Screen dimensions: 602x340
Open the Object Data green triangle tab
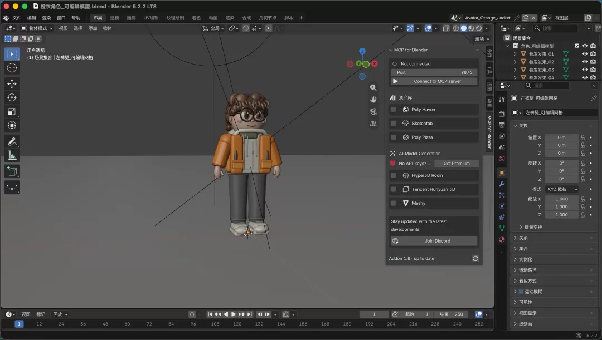point(502,229)
